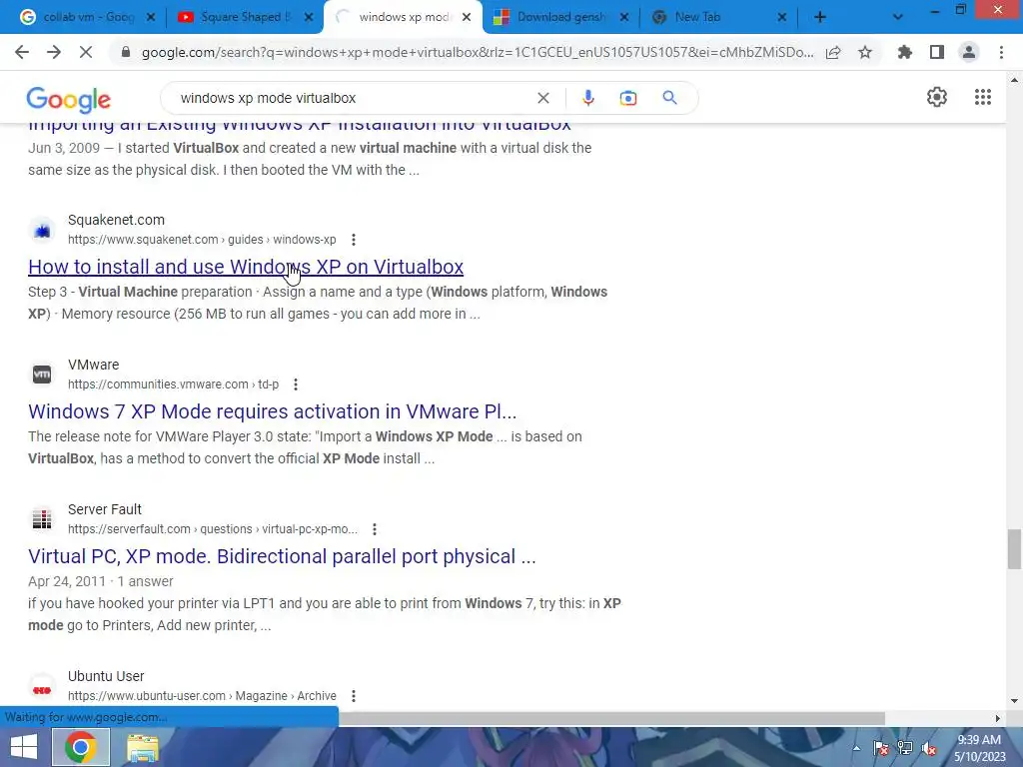This screenshot has width=1023, height=767.
Task: View site lock info icon
Action: [126, 52]
